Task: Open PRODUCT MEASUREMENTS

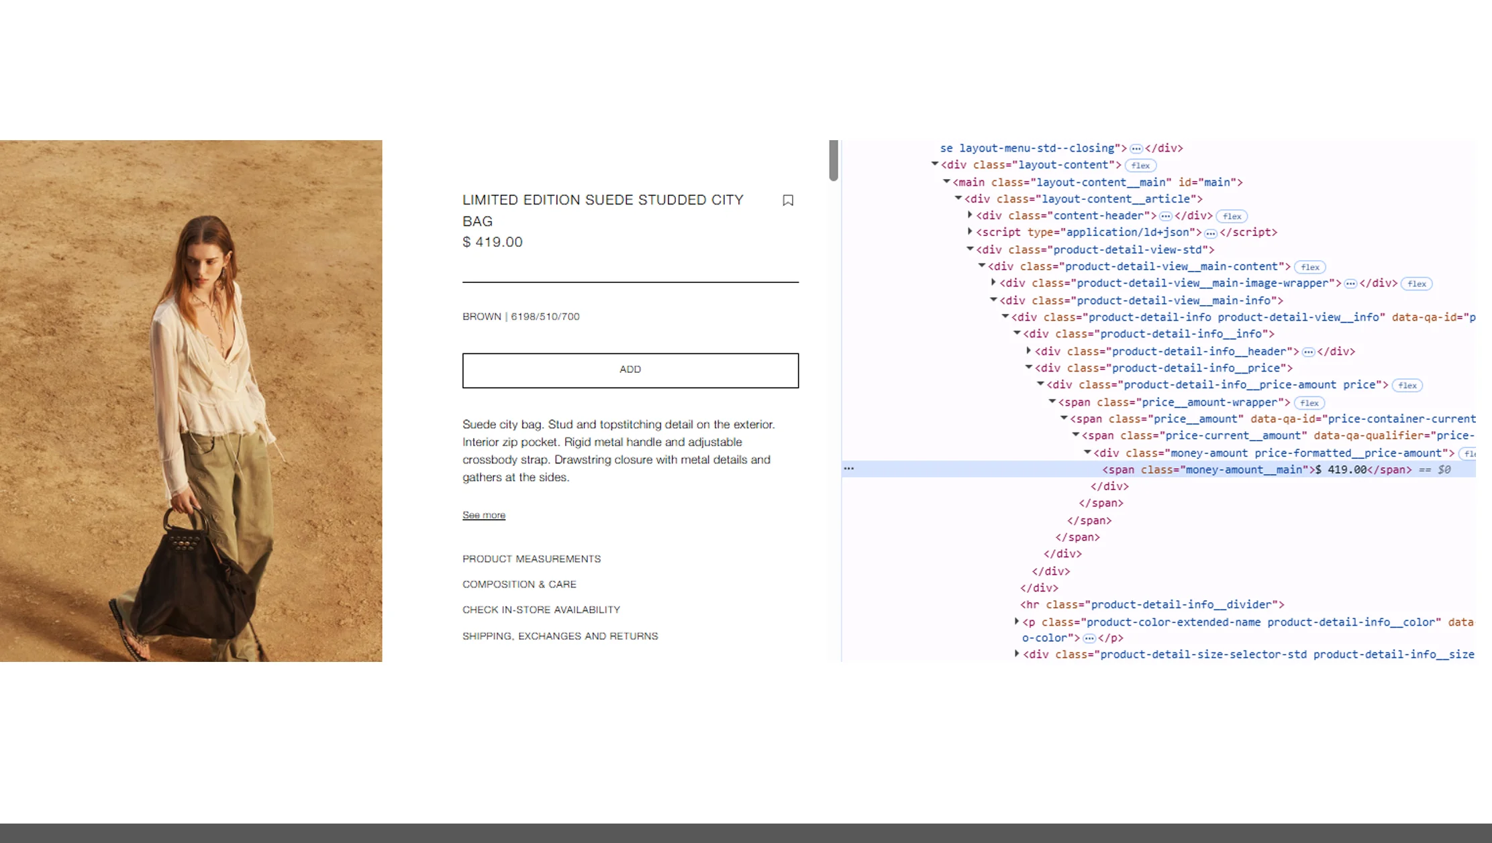Action: [532, 559]
